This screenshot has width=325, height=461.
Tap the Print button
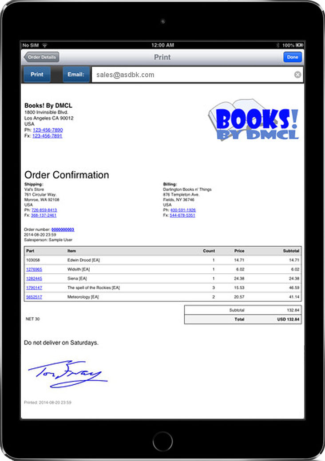tap(37, 75)
